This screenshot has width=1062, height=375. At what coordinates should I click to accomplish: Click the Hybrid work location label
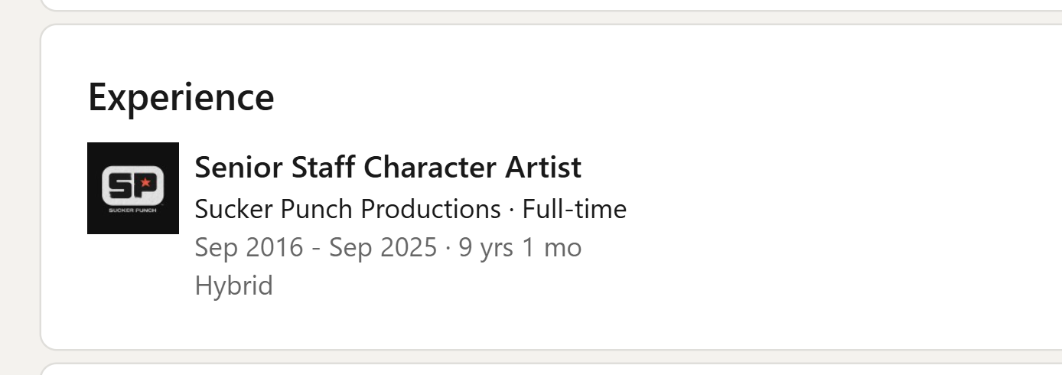(234, 286)
